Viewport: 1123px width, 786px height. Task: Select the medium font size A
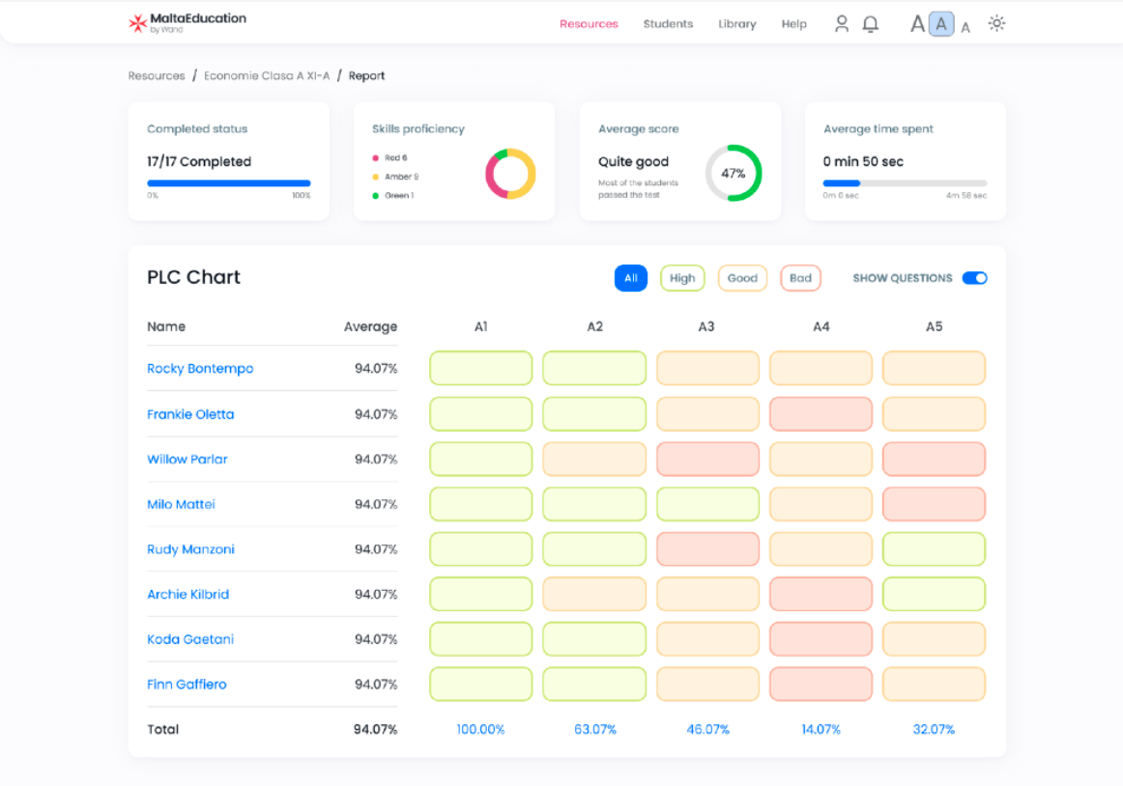[x=941, y=24]
